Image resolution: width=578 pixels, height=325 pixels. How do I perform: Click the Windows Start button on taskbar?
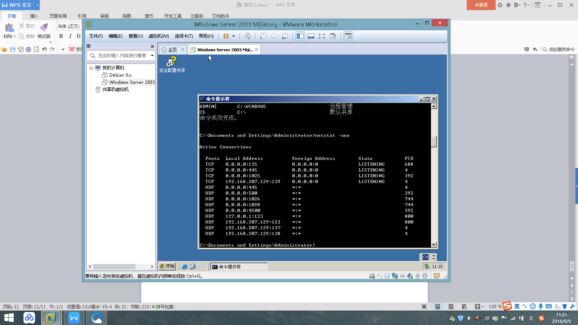(9, 318)
